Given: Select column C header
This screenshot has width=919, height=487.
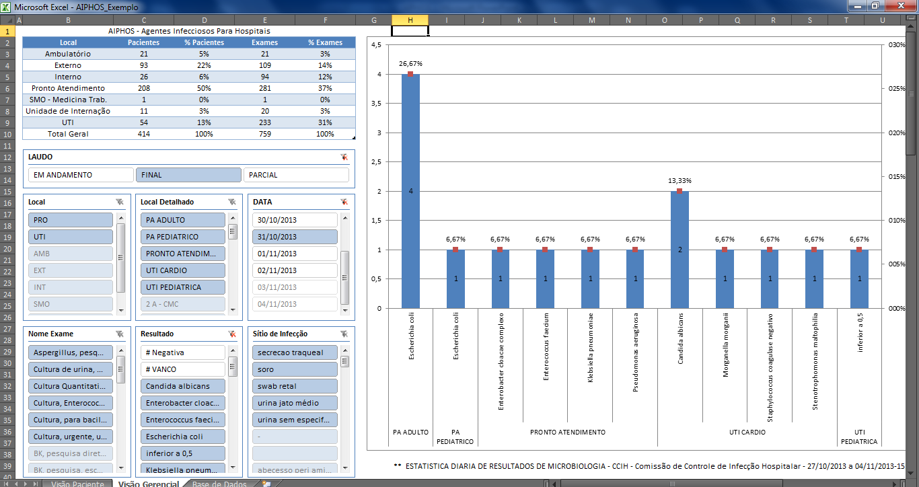Looking at the screenshot, I should tap(143, 20).
